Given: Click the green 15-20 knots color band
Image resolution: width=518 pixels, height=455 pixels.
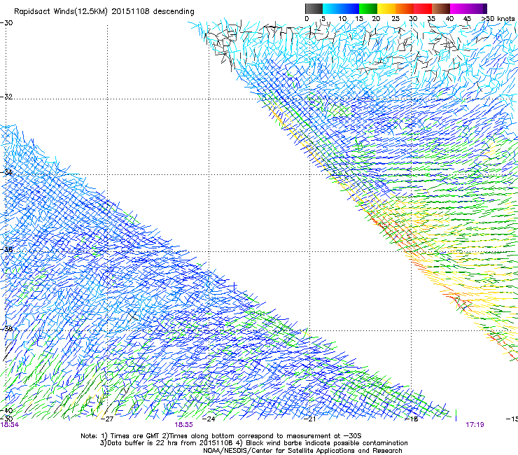Looking at the screenshot, I should point(368,8).
